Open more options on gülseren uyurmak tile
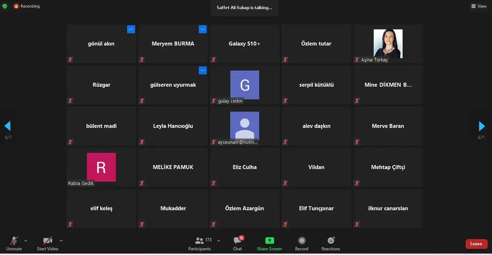 pyautogui.click(x=203, y=70)
